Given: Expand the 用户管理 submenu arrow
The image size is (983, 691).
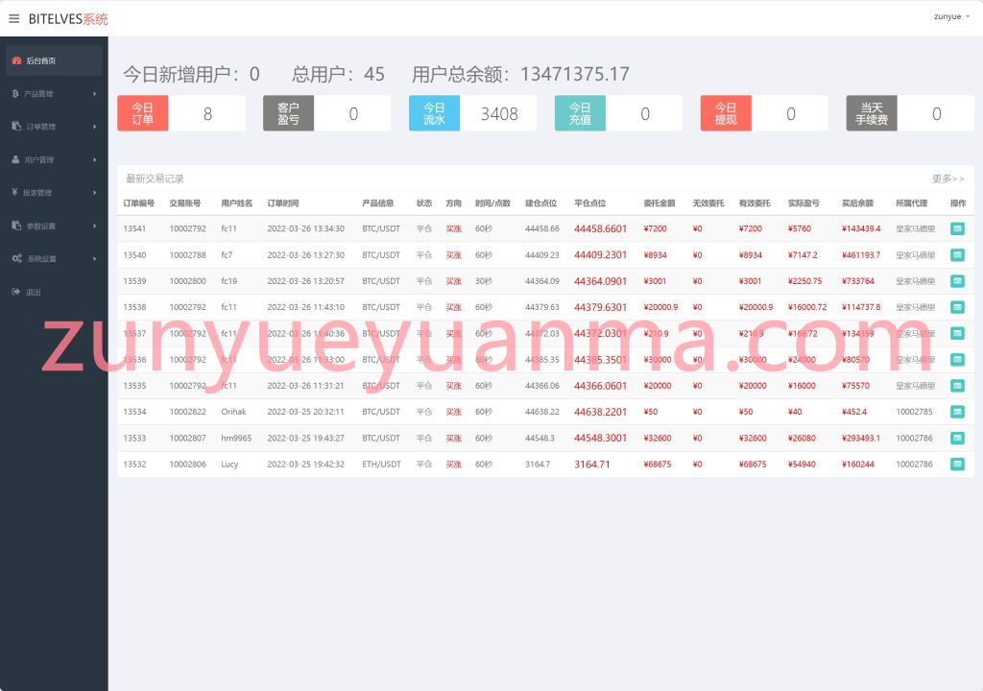Looking at the screenshot, I should pos(95,160).
